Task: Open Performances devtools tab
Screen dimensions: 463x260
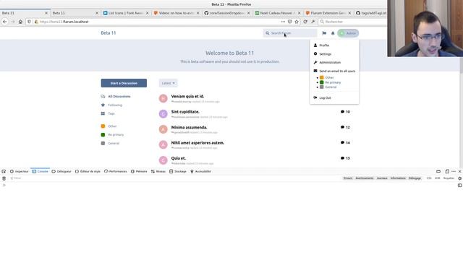Action: [x=116, y=171]
